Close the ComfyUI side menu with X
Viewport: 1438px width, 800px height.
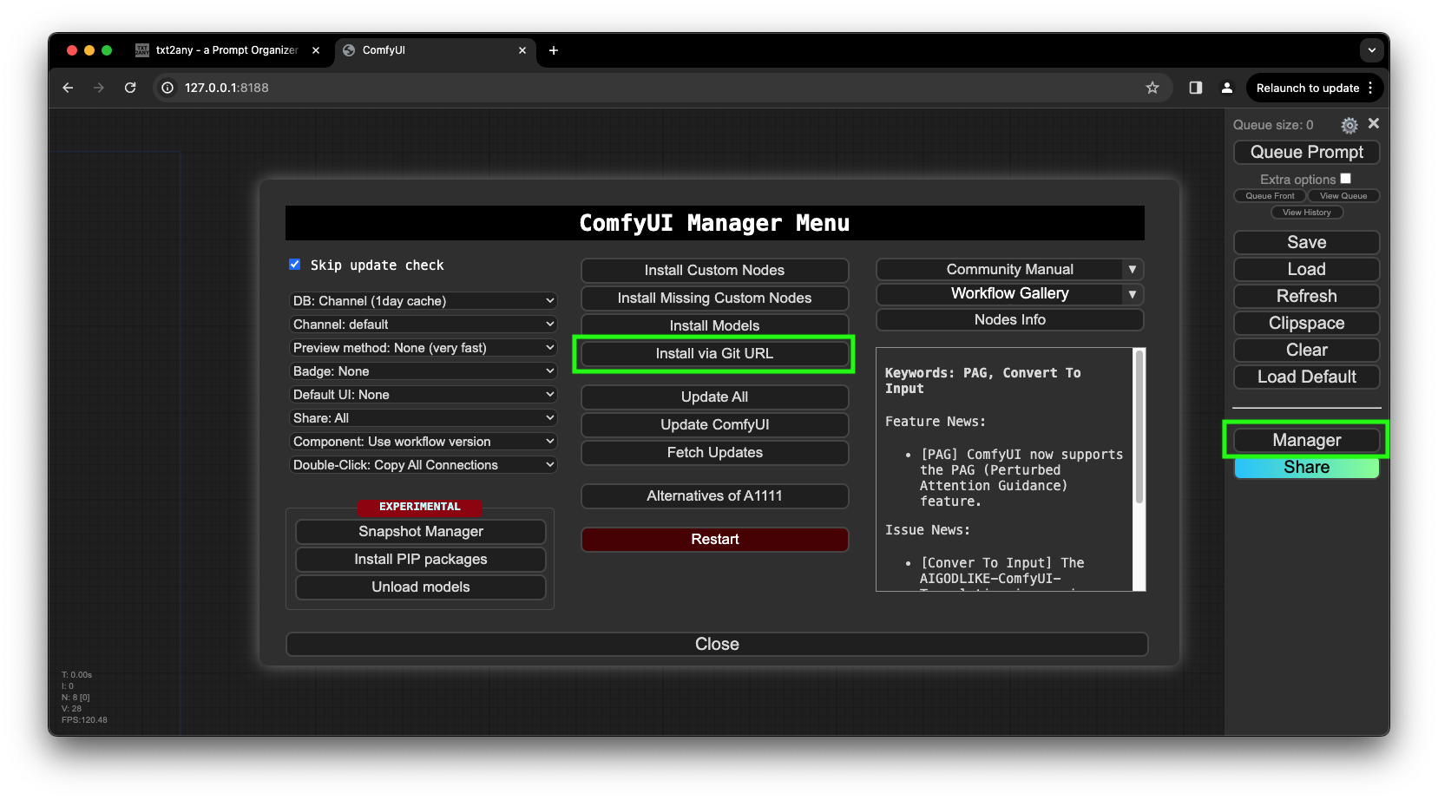pyautogui.click(x=1374, y=124)
